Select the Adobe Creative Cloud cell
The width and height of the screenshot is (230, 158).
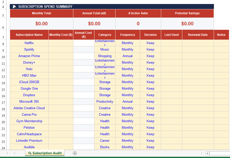click(x=29, y=108)
